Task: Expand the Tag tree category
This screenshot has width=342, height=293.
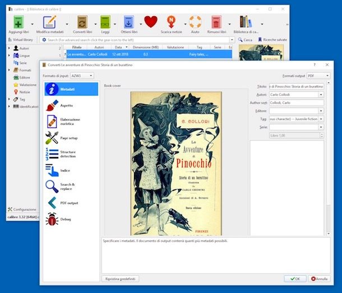Action: click(9, 99)
